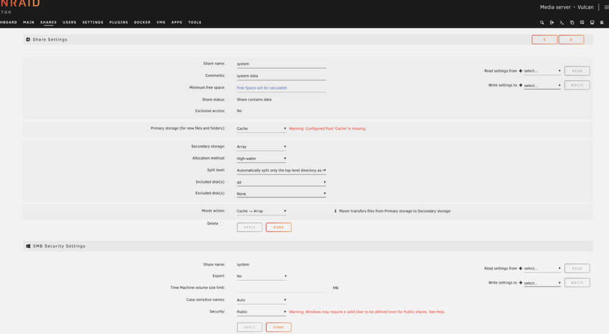Click Done in Share Settings
The image size is (609, 334).
pos(278,228)
